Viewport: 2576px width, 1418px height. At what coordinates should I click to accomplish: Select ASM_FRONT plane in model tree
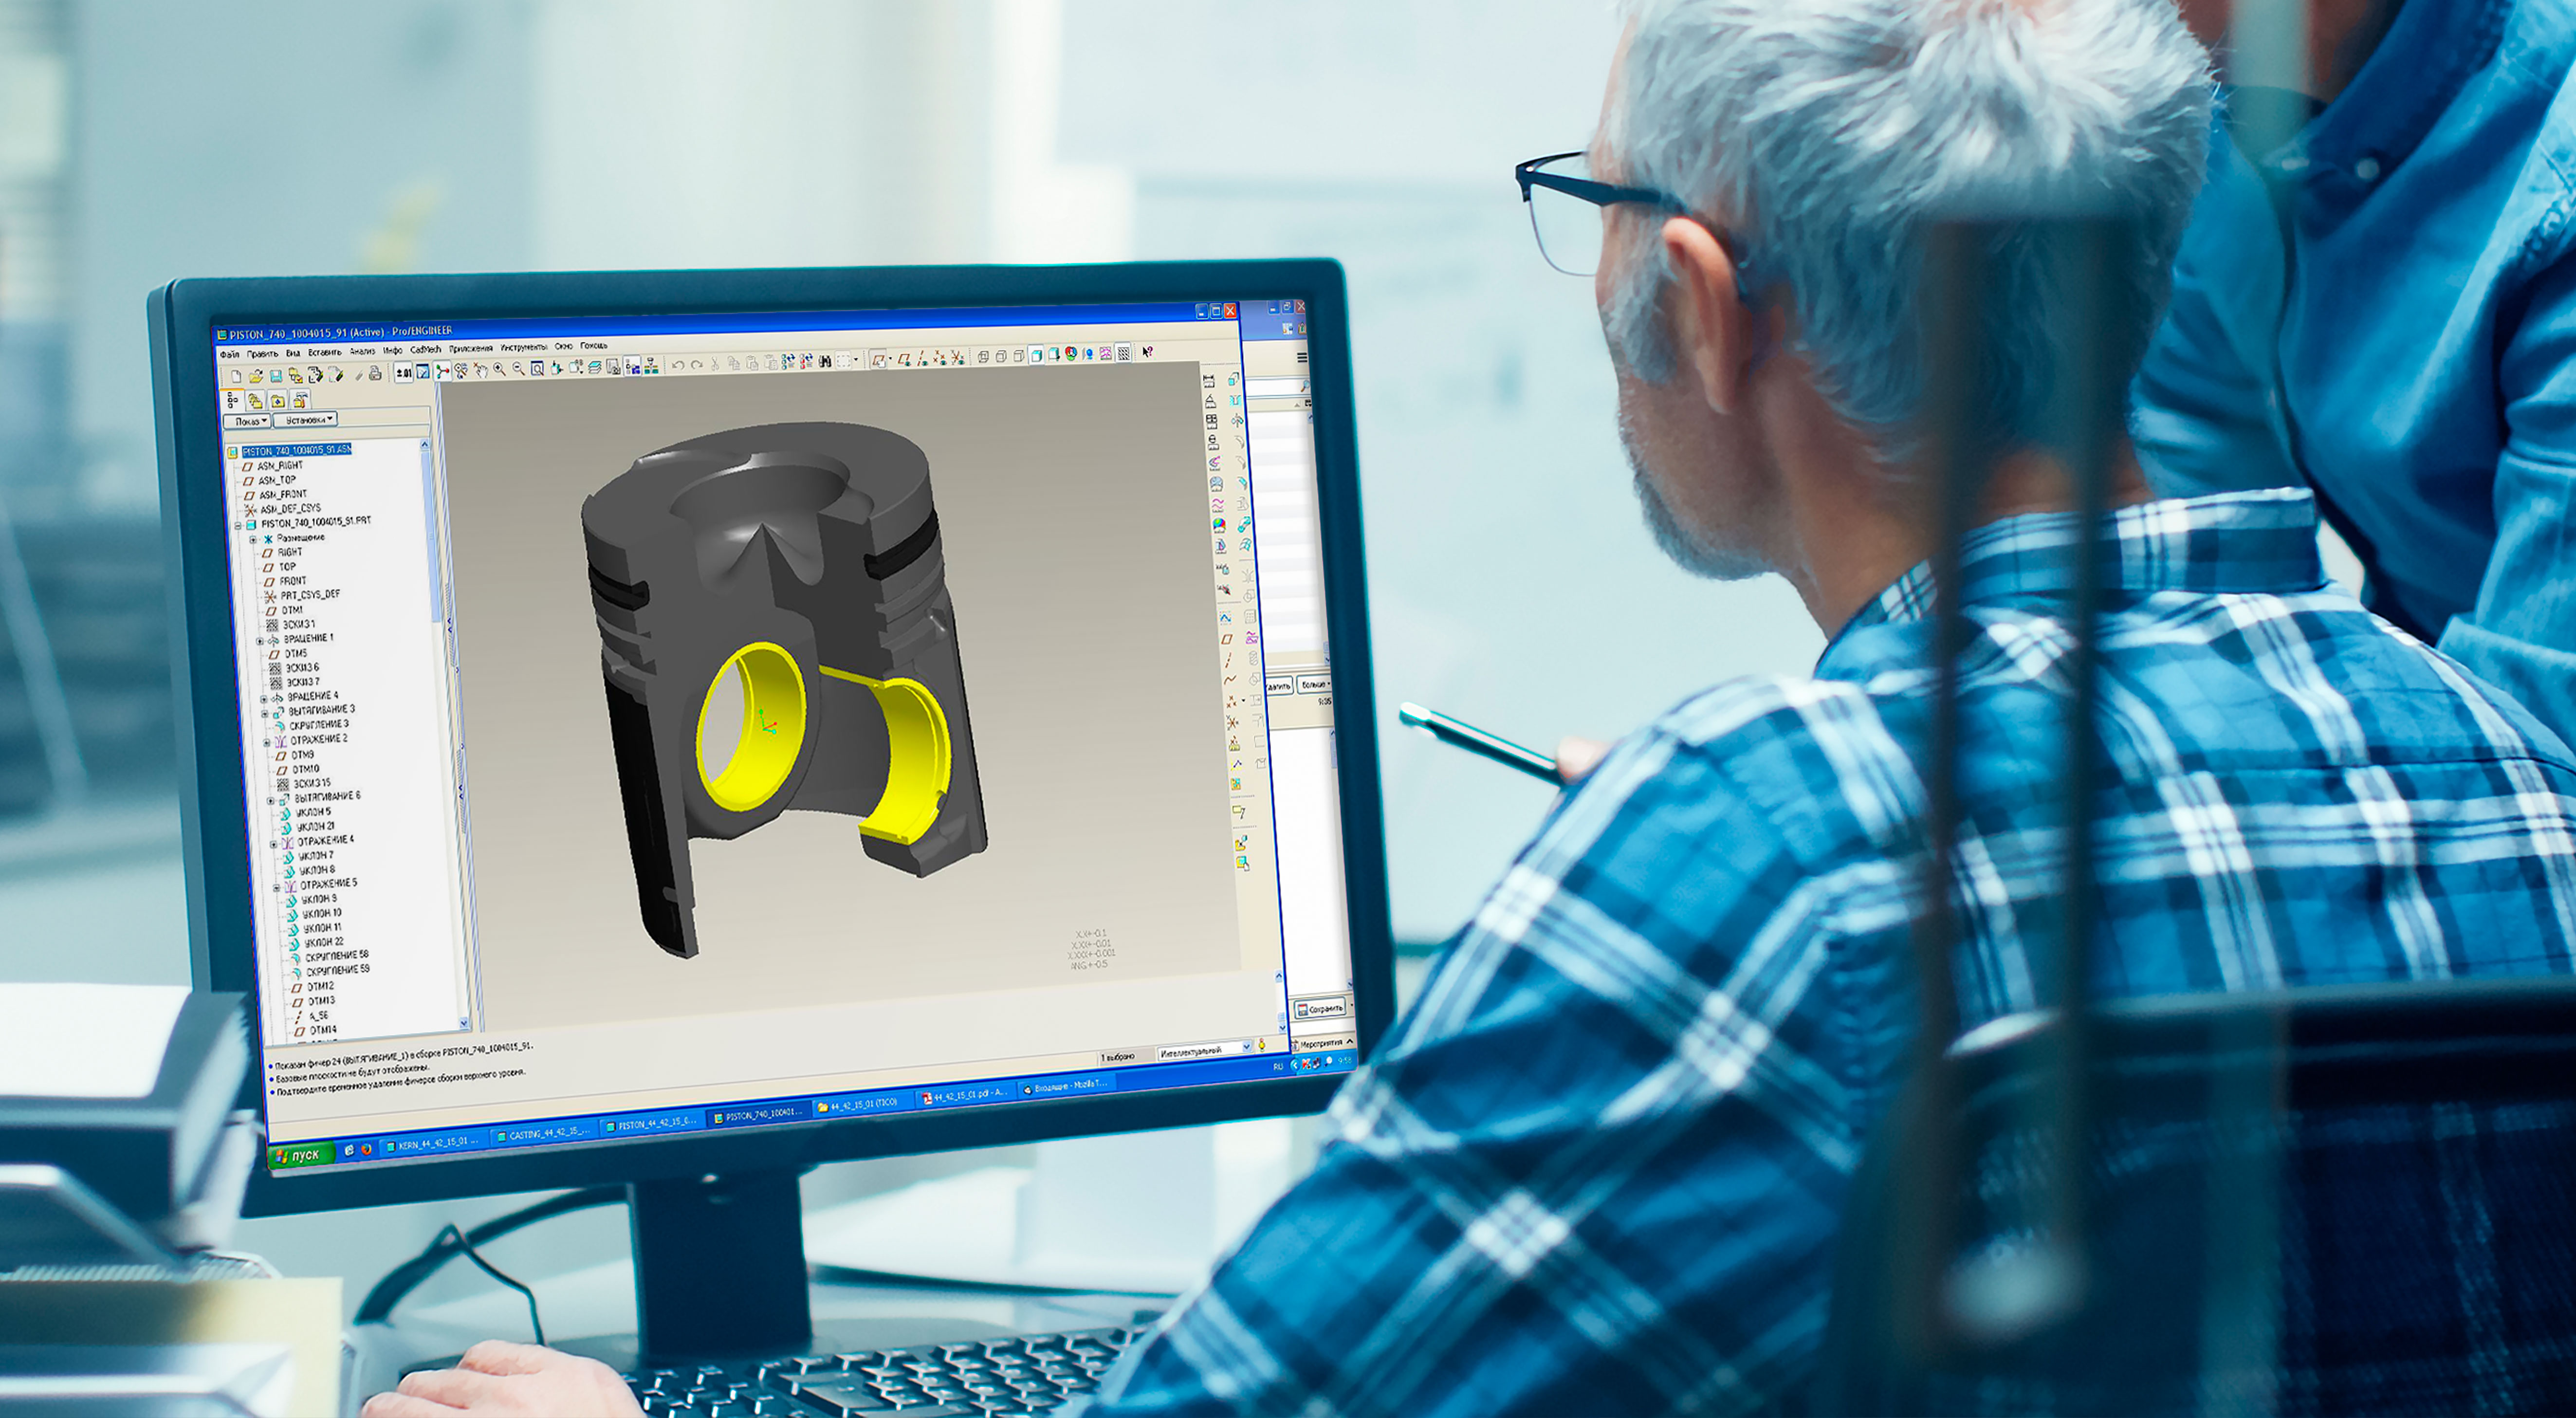tap(283, 494)
